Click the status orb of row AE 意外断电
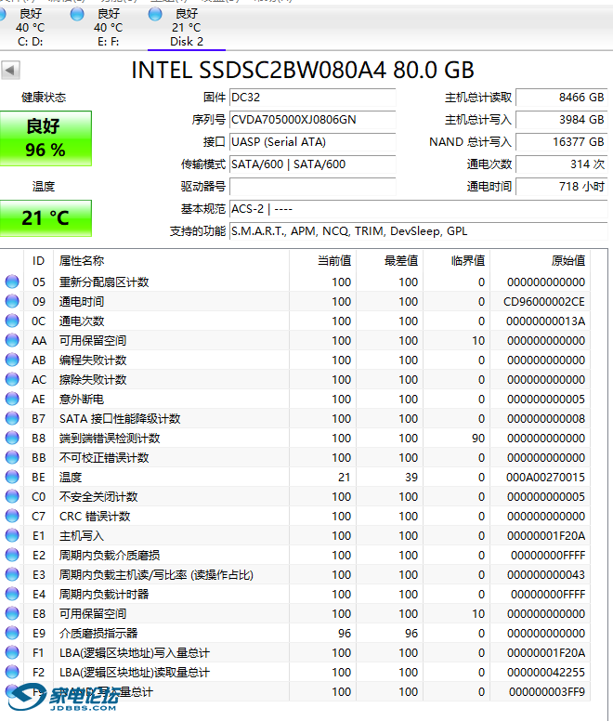This screenshot has width=613, height=721. 12,399
